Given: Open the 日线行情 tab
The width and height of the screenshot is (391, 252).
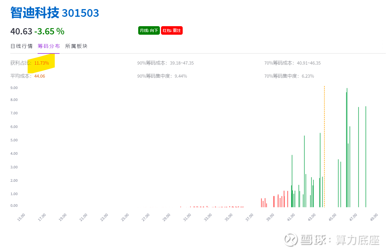Looking at the screenshot, I should pyautogui.click(x=21, y=46).
